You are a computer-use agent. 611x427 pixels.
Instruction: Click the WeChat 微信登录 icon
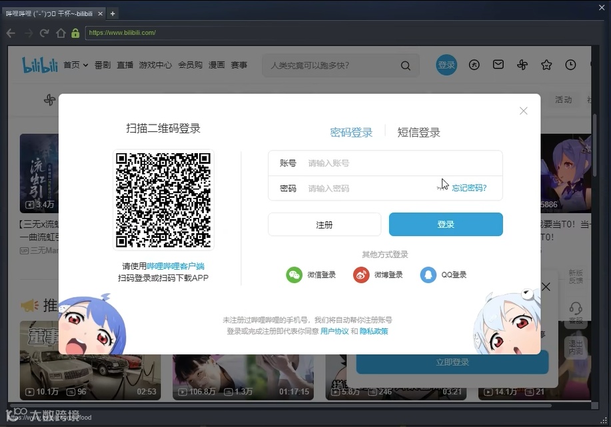(295, 275)
